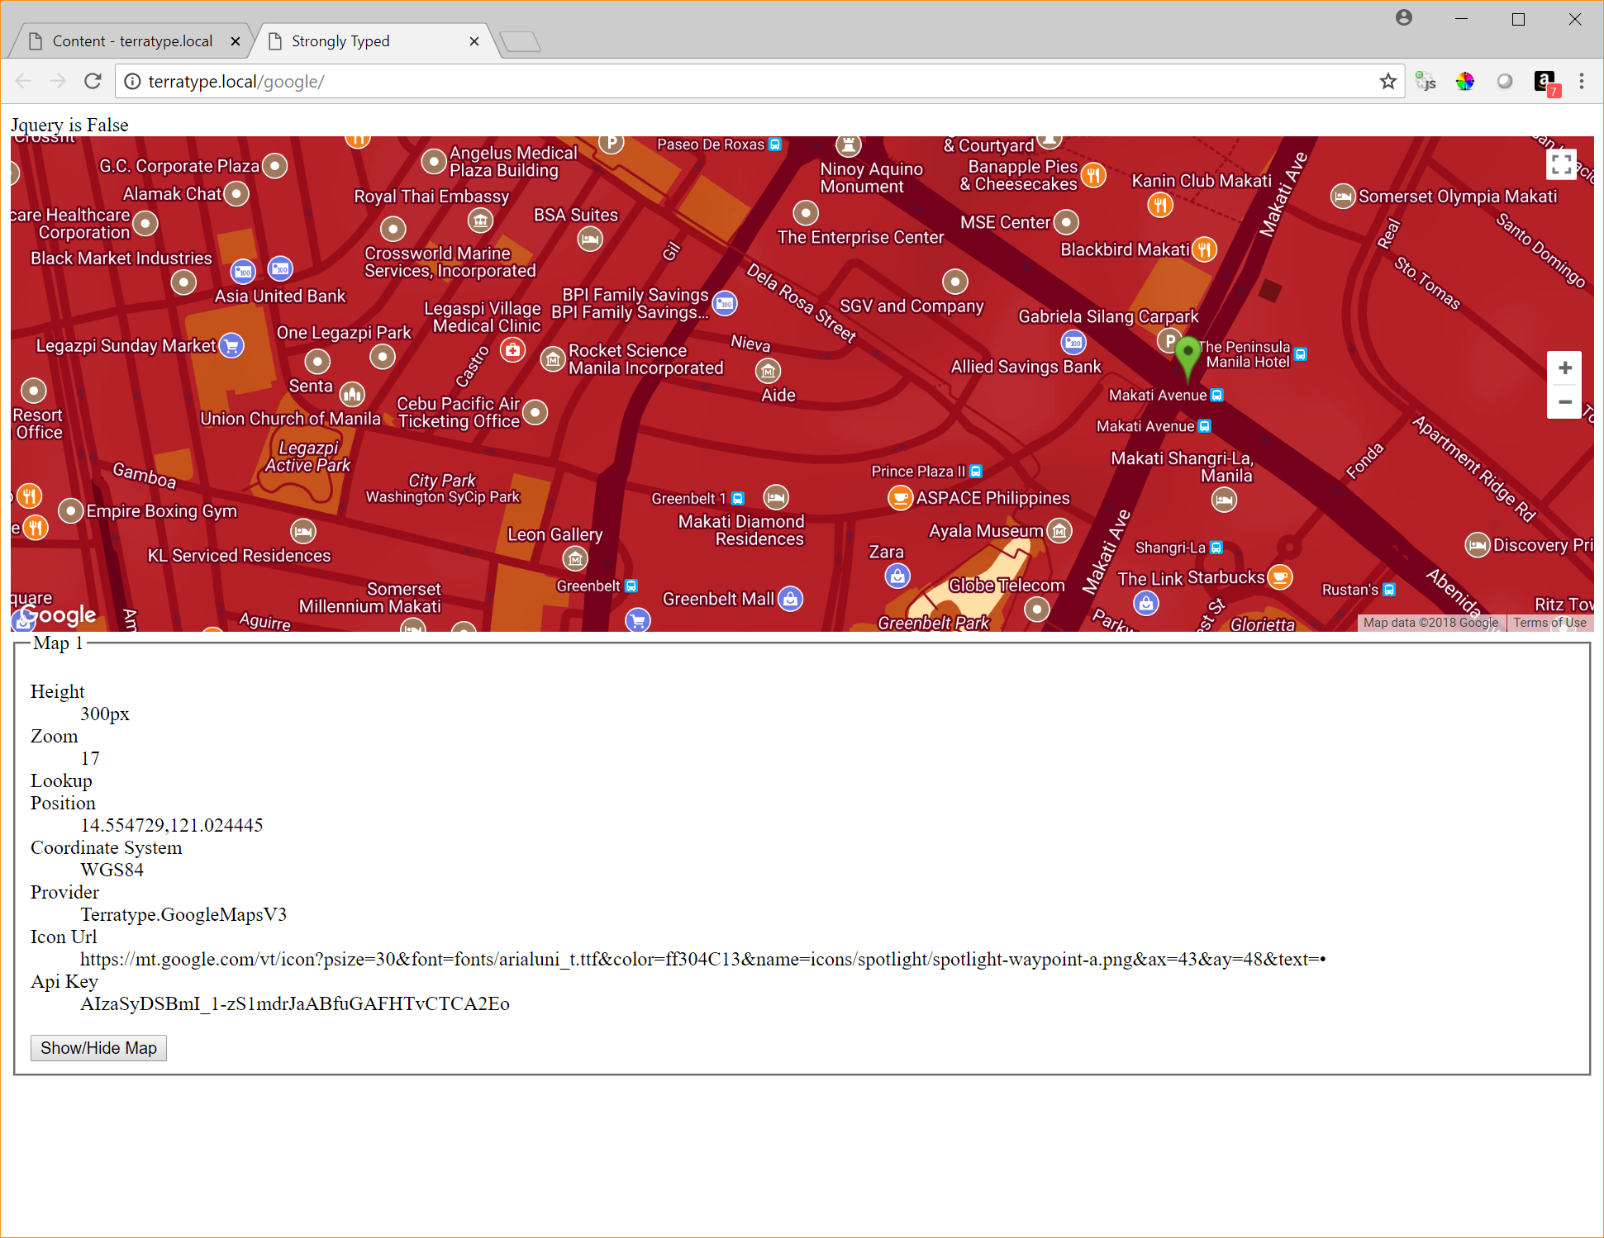Click Royal Thai Embassy icon
1604x1238 pixels.
click(480, 220)
